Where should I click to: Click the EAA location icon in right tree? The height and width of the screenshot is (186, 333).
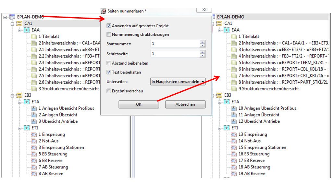(227, 30)
